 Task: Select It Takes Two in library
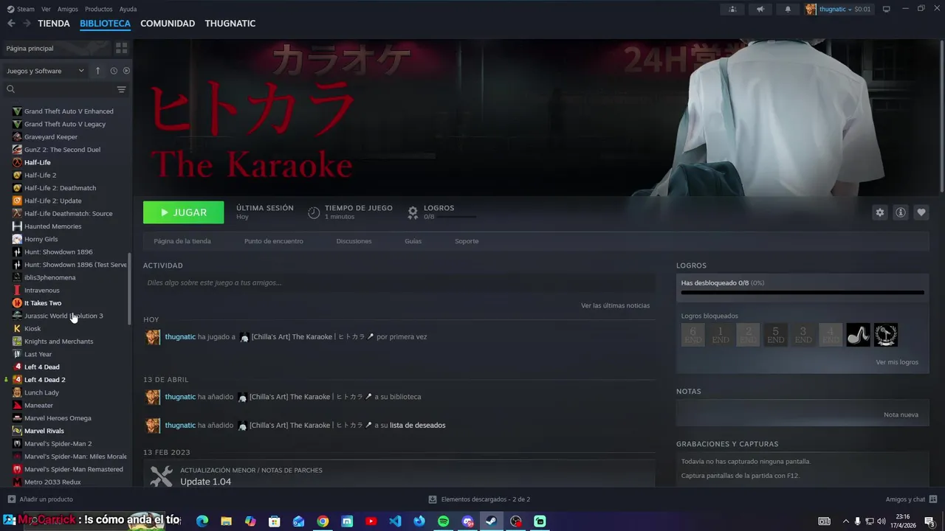point(43,303)
